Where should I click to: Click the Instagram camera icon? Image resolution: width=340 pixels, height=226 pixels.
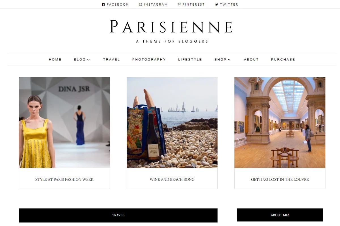pos(141,5)
